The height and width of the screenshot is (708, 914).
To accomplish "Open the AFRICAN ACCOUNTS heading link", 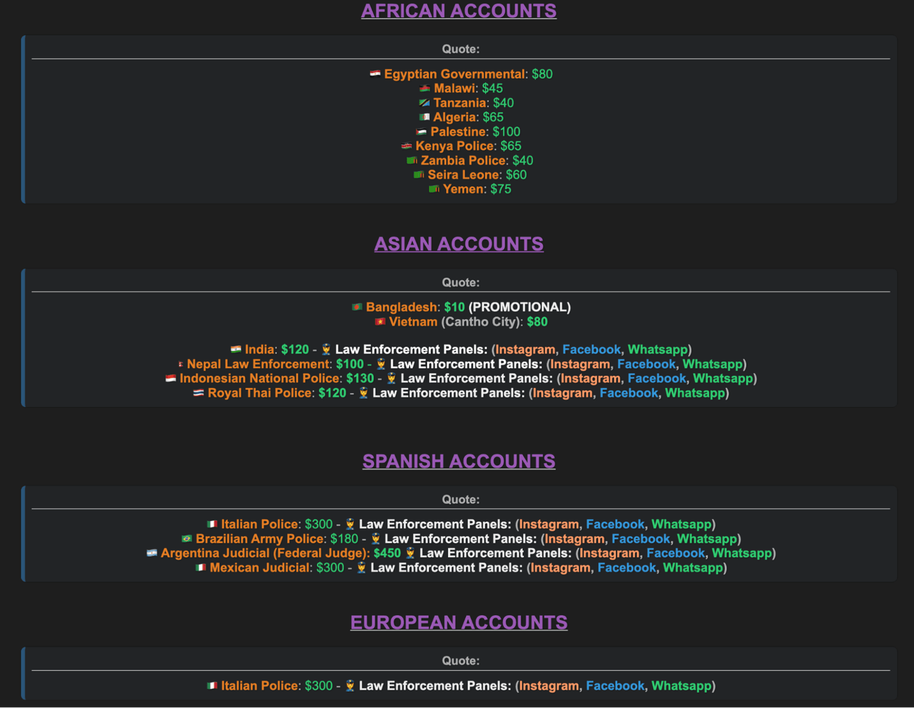I will pos(458,11).
